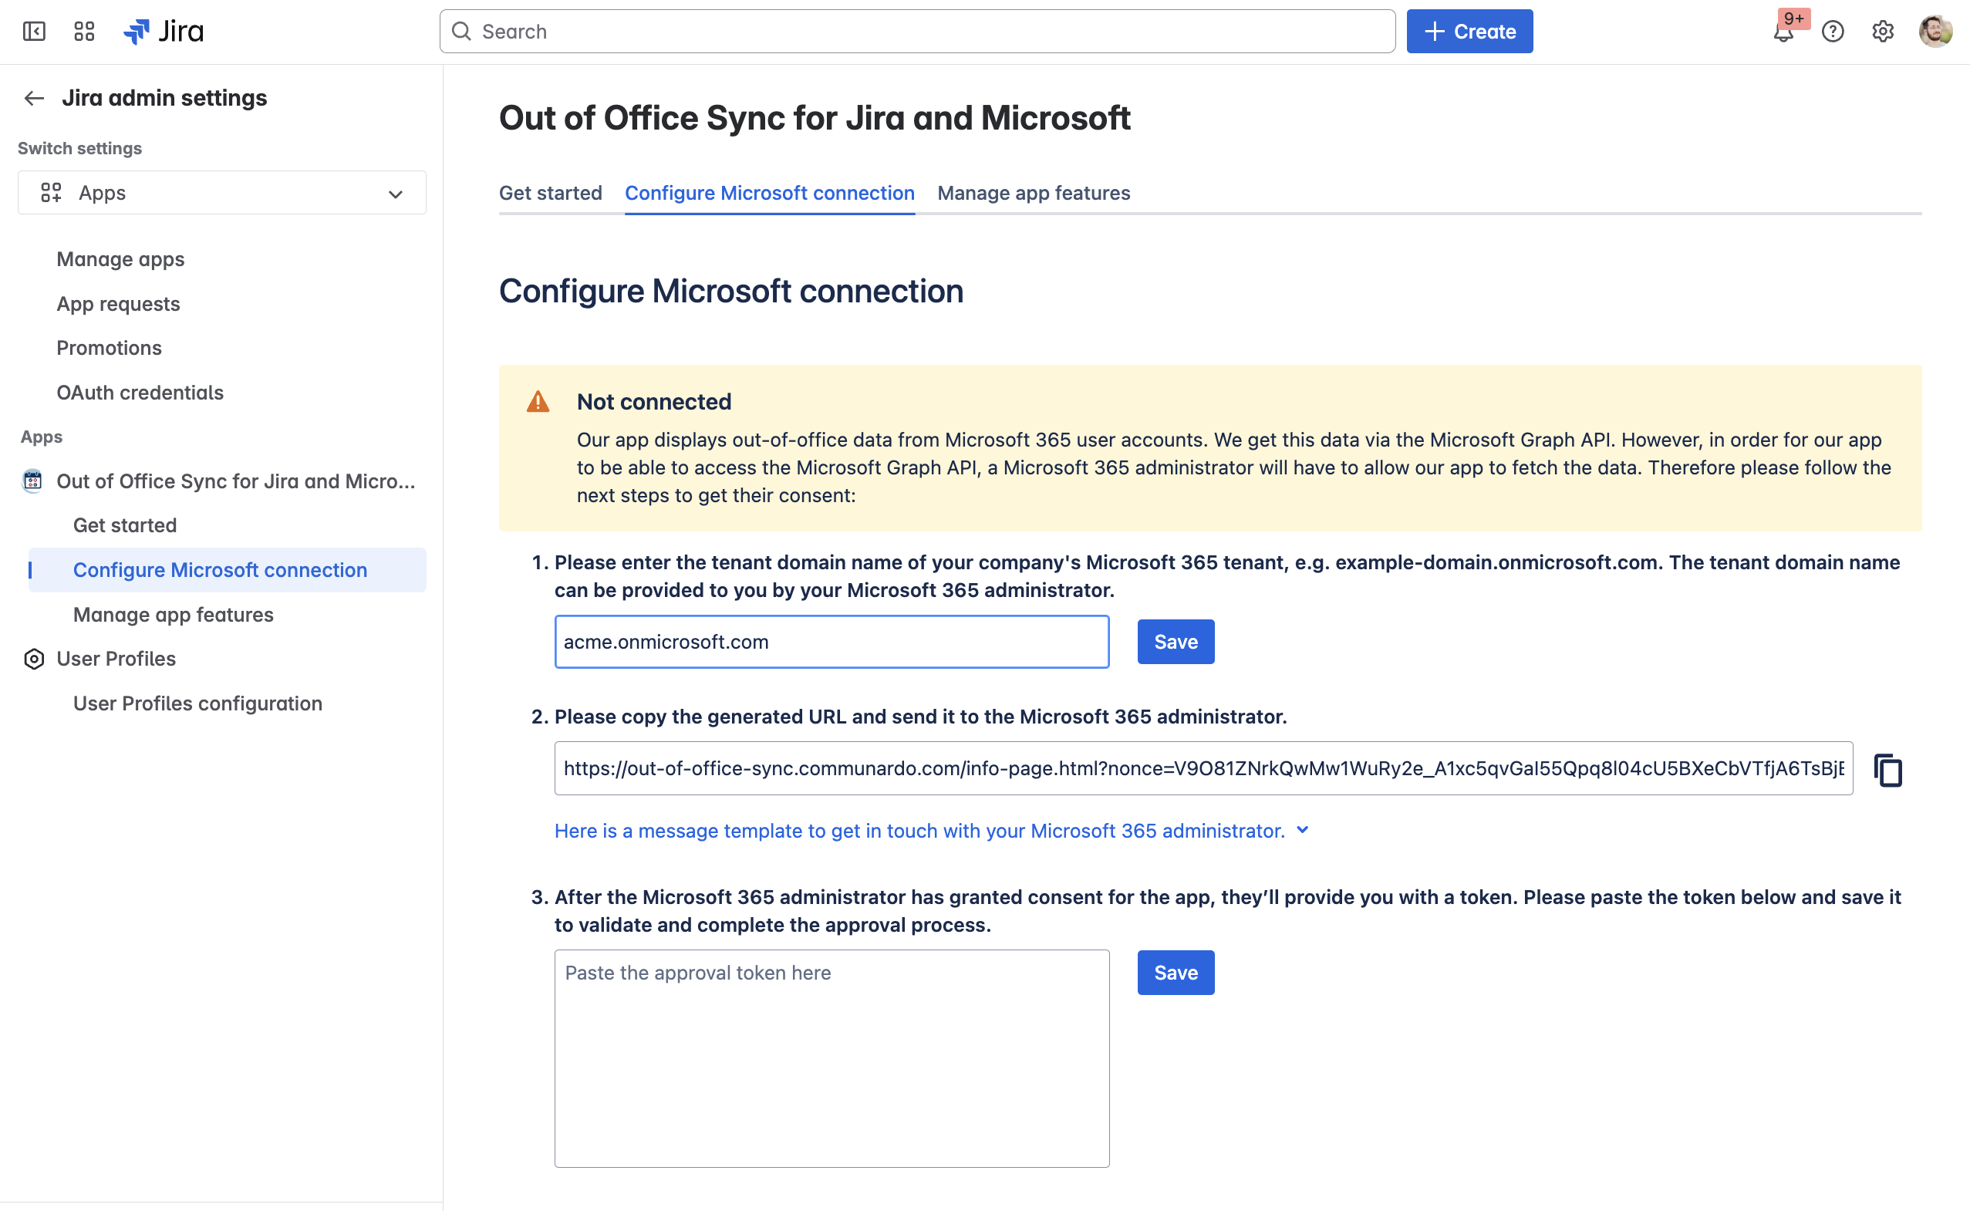Click the approval token text area
Viewport: 1970px width, 1211px height.
(x=832, y=1058)
